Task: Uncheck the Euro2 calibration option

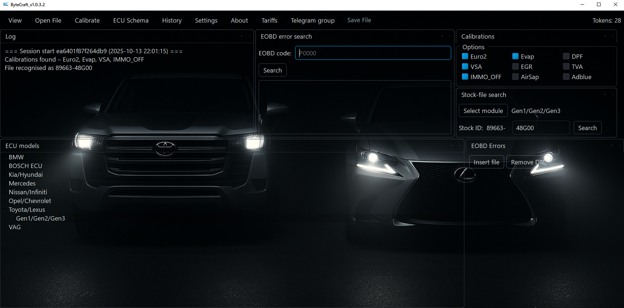Action: click(465, 56)
